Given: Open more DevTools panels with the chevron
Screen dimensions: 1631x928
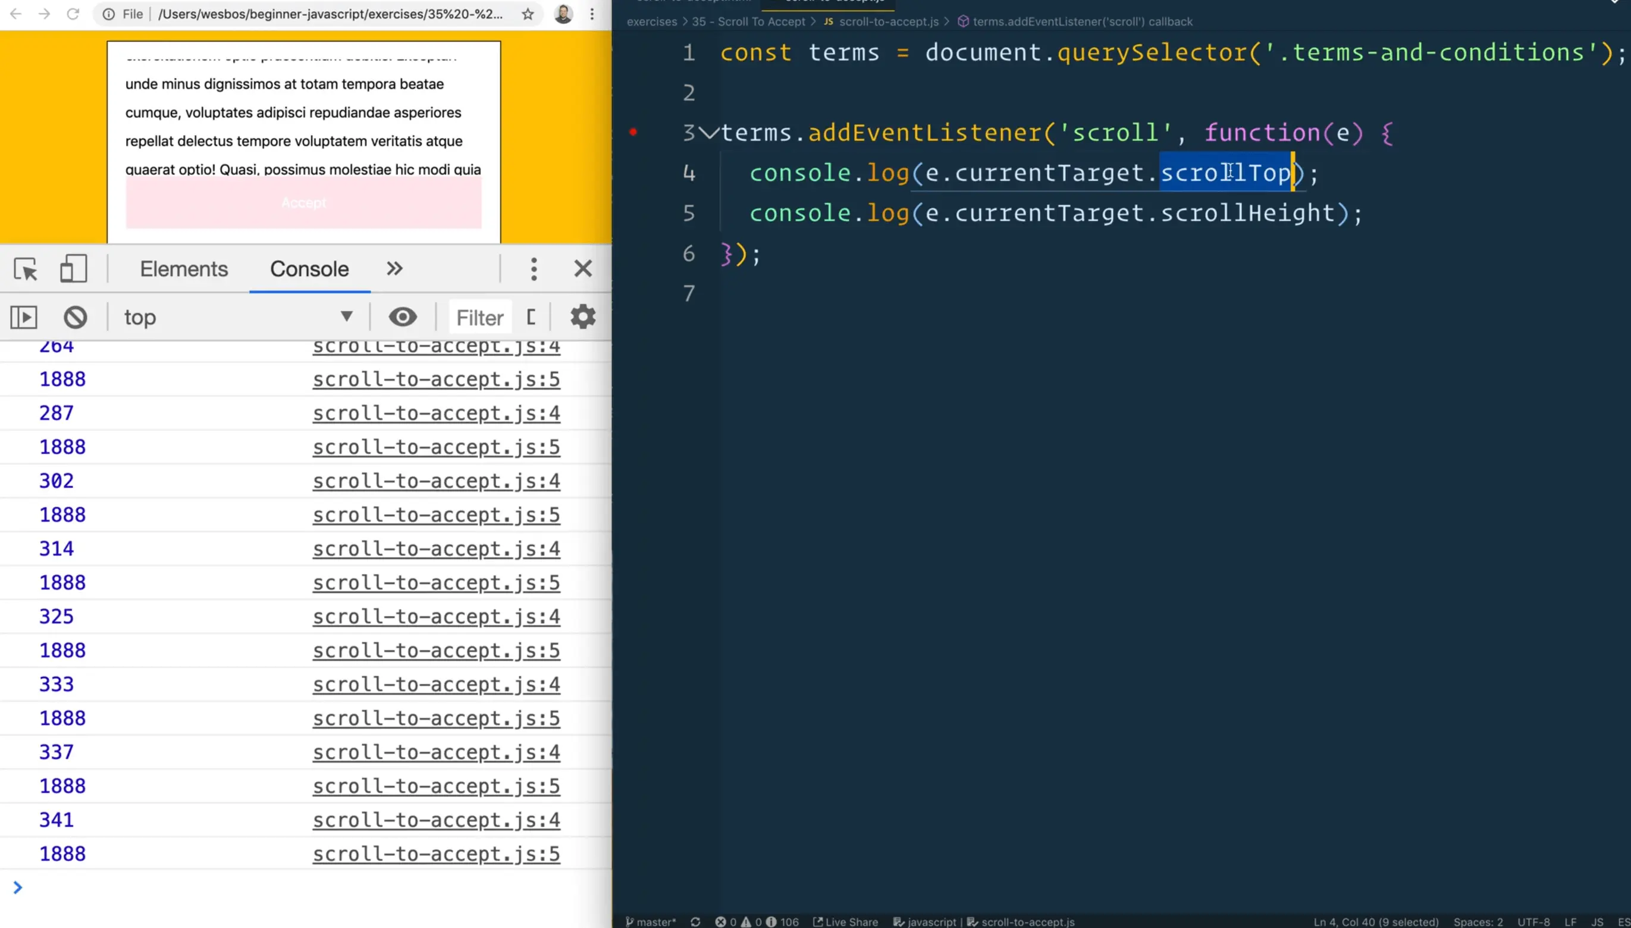Looking at the screenshot, I should point(394,269).
